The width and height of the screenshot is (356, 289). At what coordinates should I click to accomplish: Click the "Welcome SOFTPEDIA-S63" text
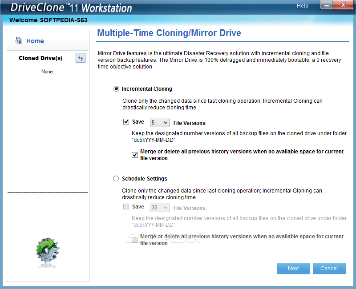(49, 20)
